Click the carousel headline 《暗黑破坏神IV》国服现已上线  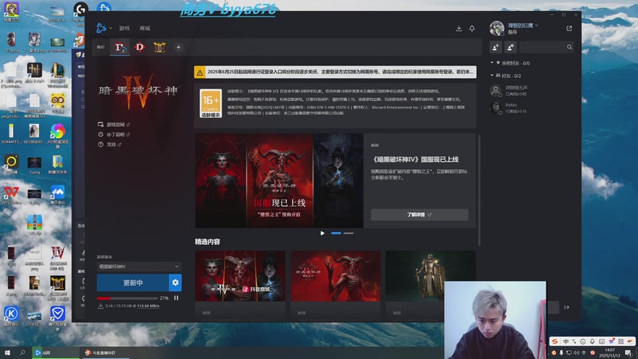tap(415, 159)
